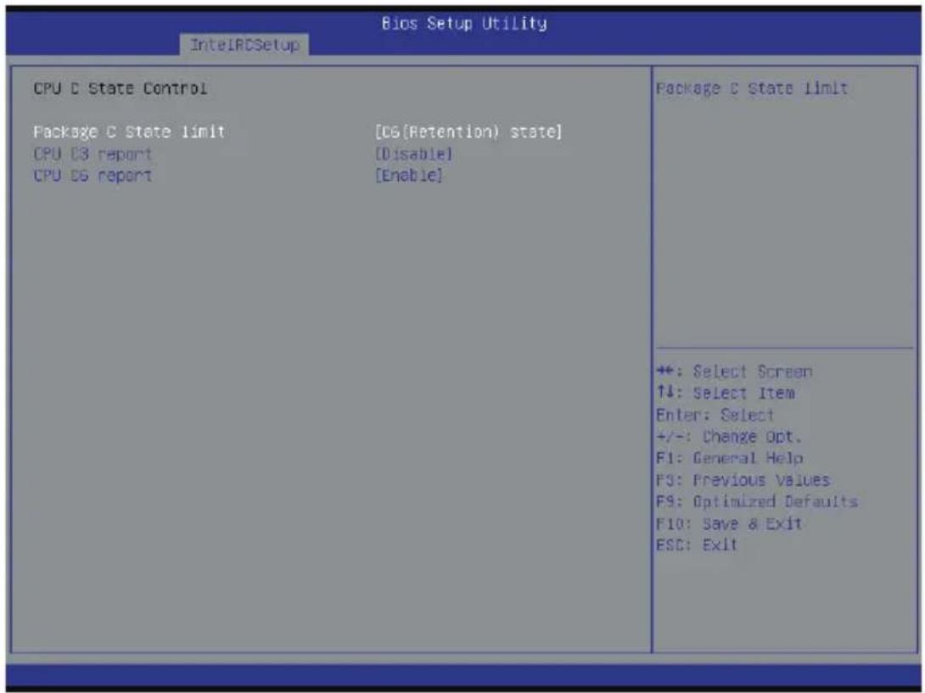Click the F9: Optimized Defaults hint

point(757,501)
